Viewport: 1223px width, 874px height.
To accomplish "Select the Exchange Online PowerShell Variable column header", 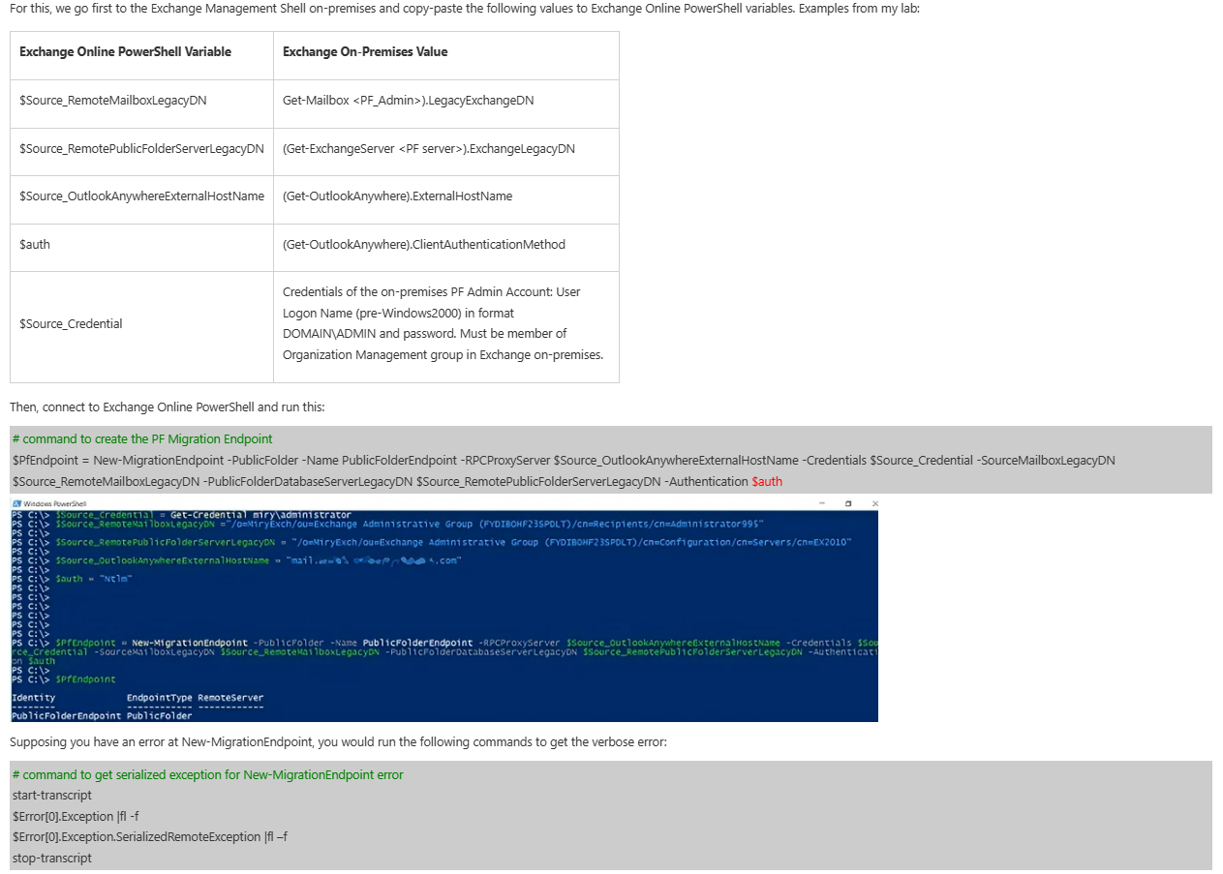I will [126, 51].
